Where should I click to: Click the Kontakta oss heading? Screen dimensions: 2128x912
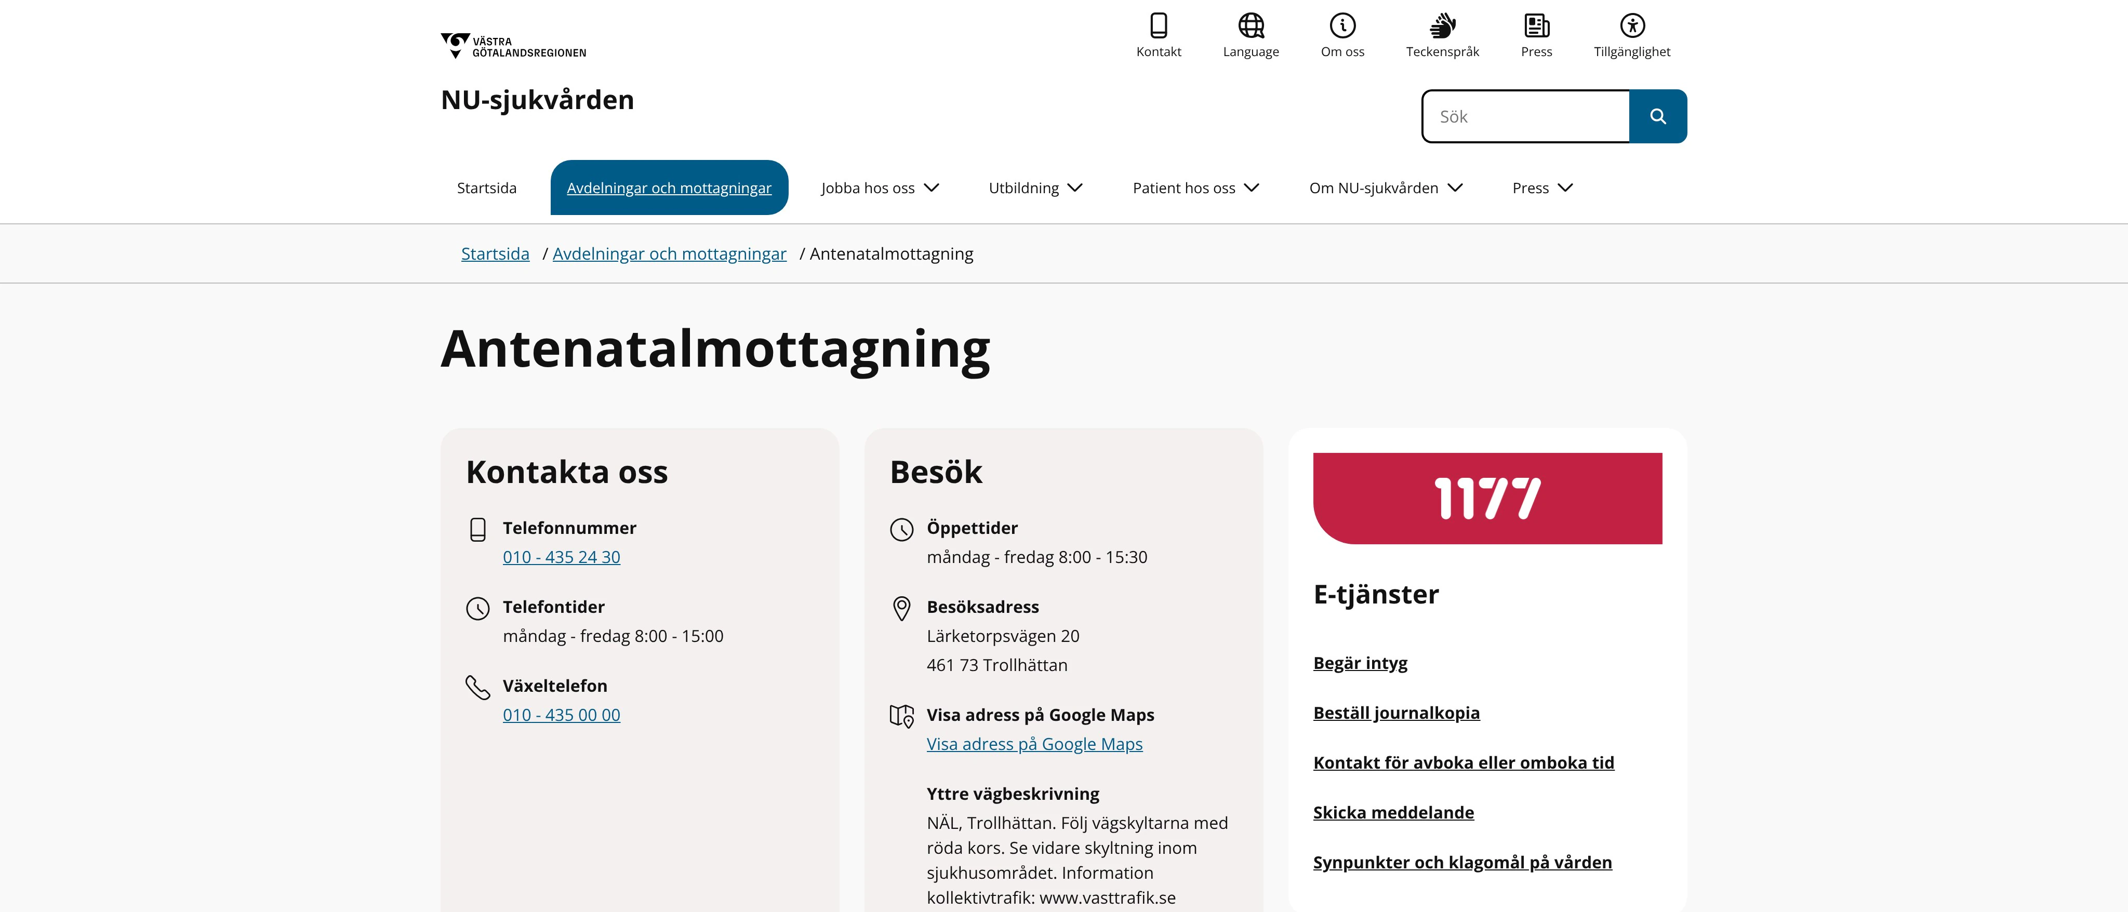(x=567, y=473)
